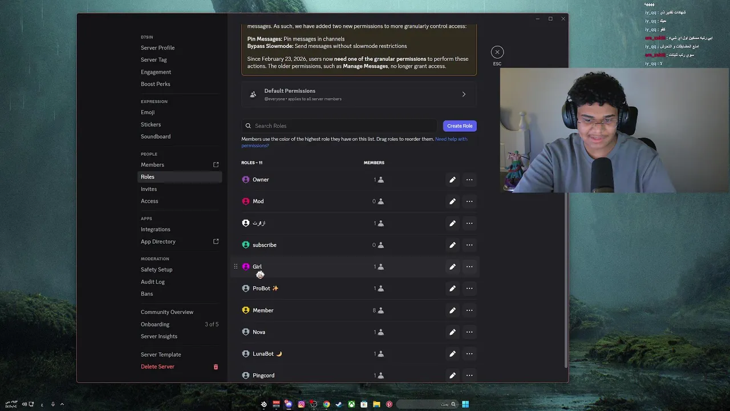Open more options for Nova role

click(469, 332)
